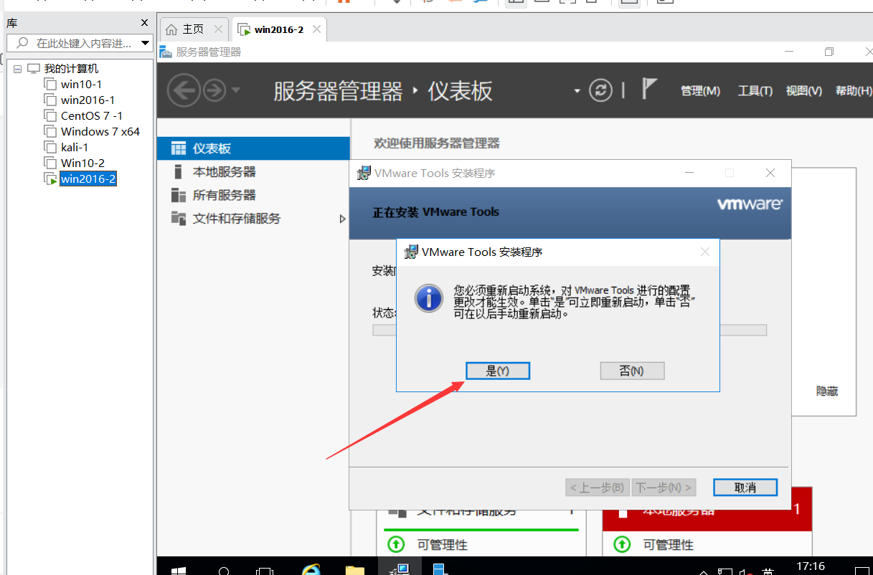
Task: Select win10-1 in the library tree
Action: [81, 85]
